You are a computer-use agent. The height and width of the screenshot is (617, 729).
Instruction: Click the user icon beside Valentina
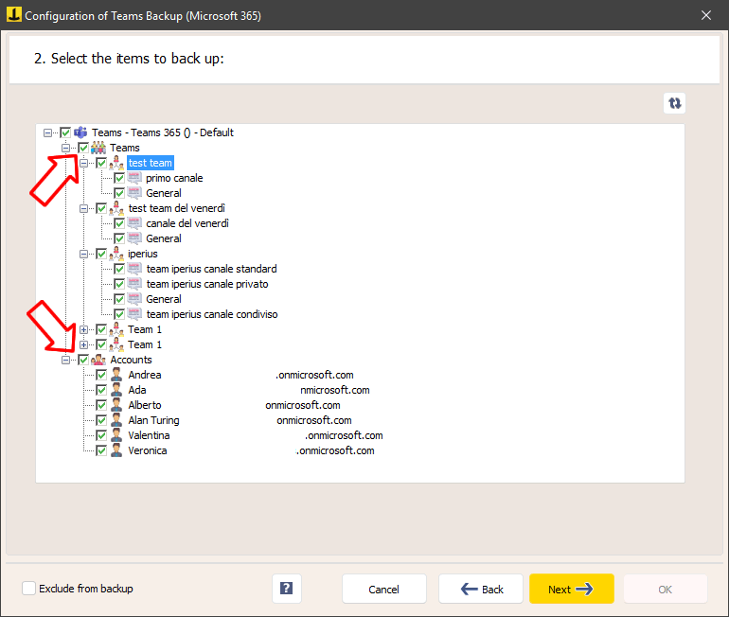point(116,435)
